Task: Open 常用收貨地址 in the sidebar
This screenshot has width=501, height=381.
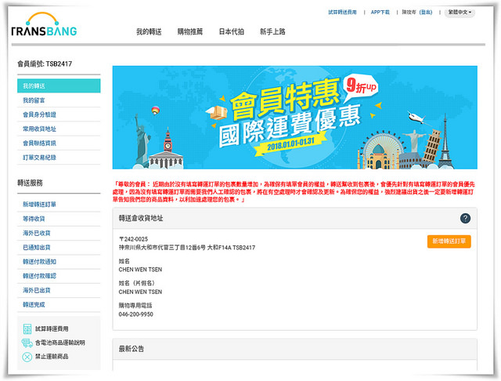Action: 59,129
